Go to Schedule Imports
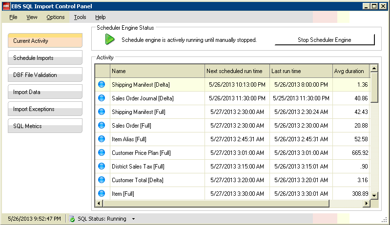The width and height of the screenshot is (390, 225). pos(45,57)
